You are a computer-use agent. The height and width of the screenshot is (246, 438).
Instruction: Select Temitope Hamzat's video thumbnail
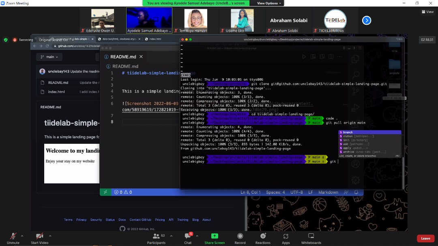click(196, 20)
